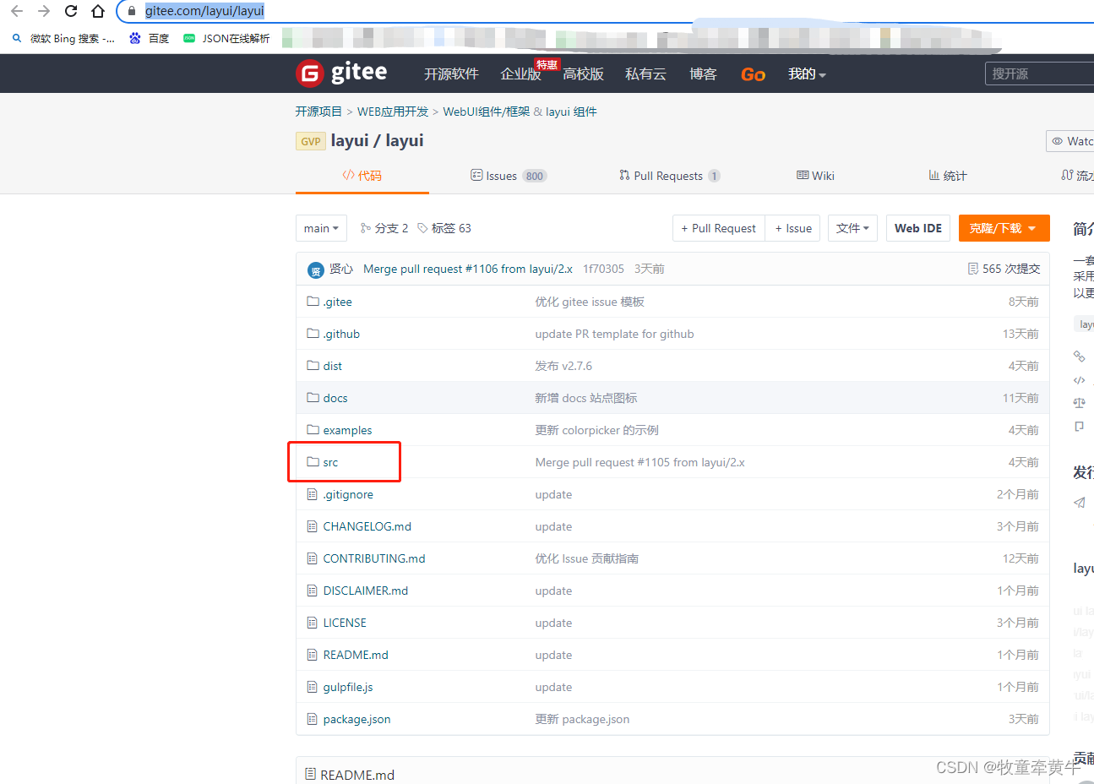This screenshot has width=1094, height=784.
Task: Switch to the Issues tab
Action: pyautogui.click(x=502, y=176)
